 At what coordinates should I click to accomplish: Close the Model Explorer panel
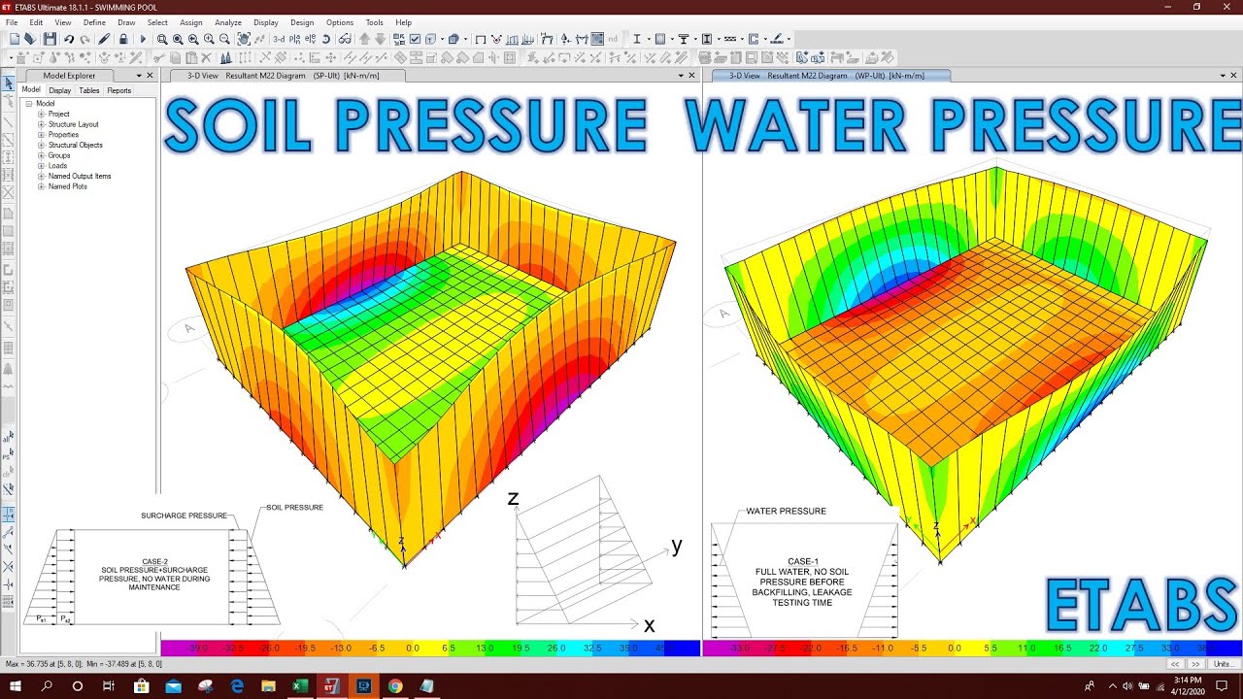point(150,75)
